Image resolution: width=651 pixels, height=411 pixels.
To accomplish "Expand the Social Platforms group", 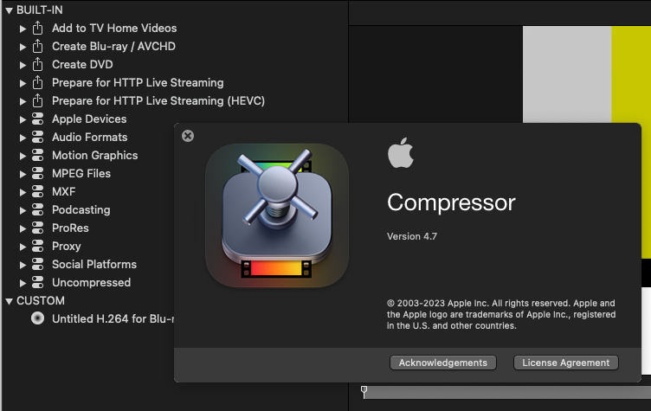I will point(23,265).
